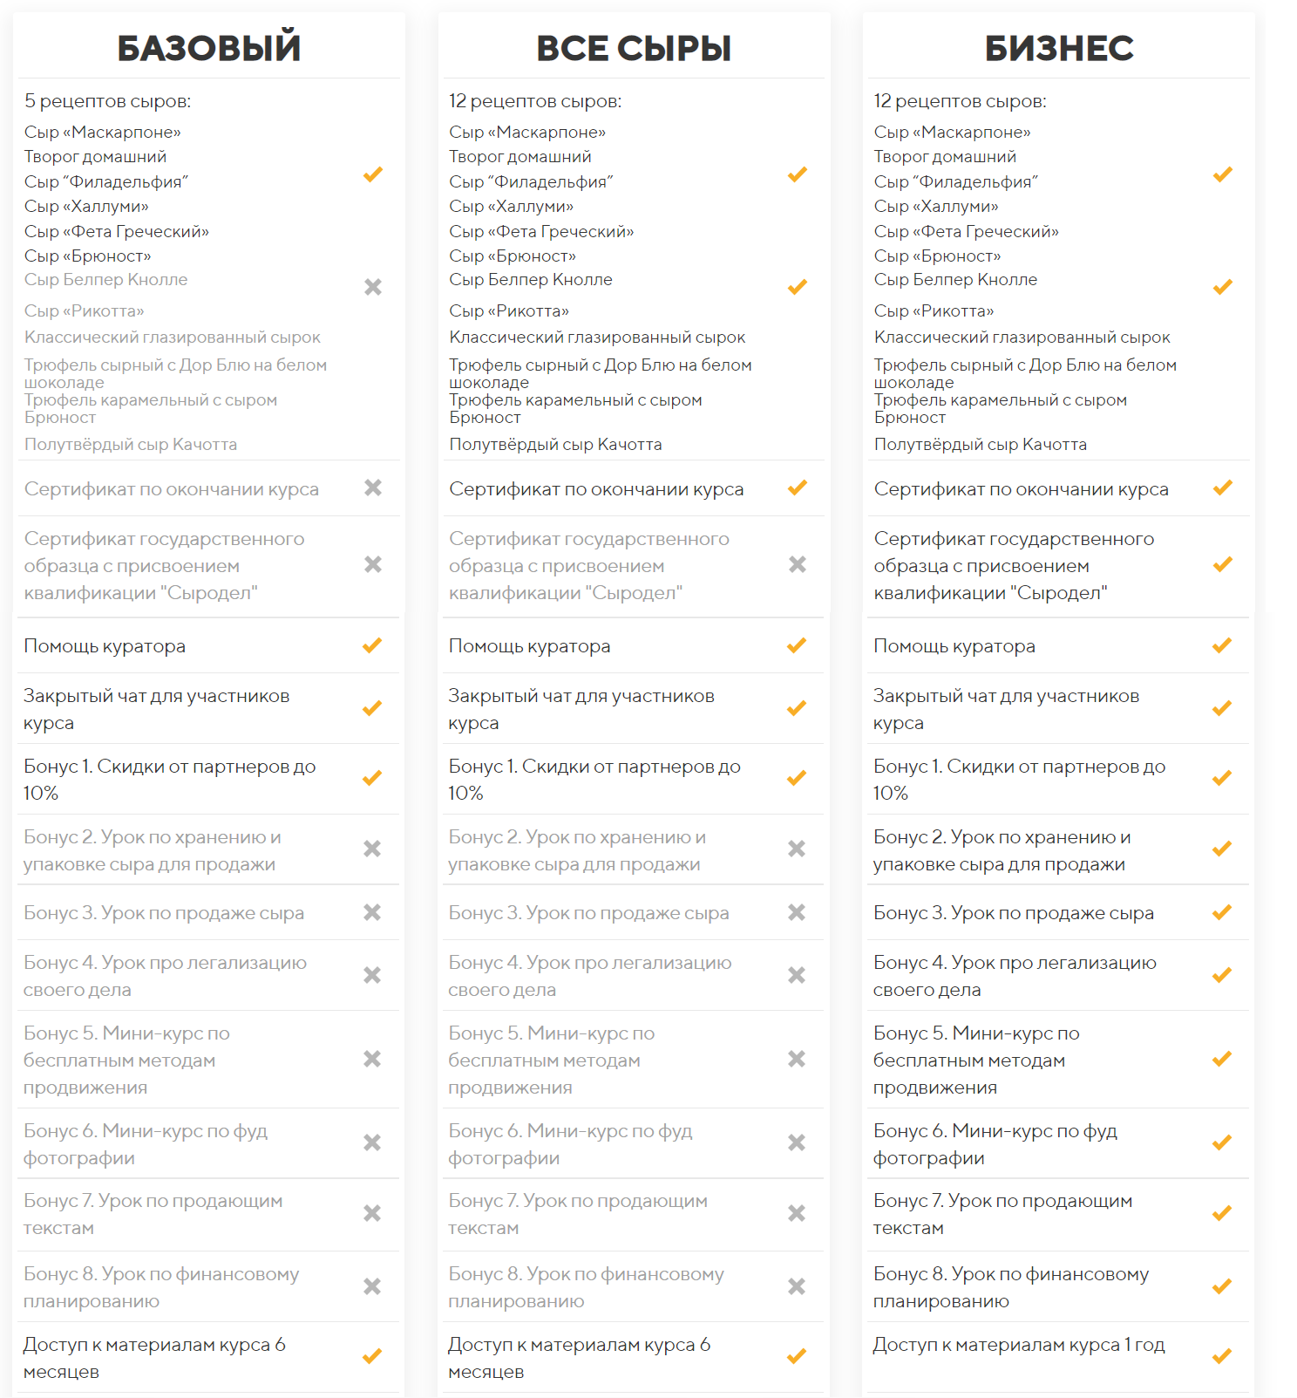
Task: Click the ВСЕ СЫРЫ plan heading
Action: pos(634,48)
